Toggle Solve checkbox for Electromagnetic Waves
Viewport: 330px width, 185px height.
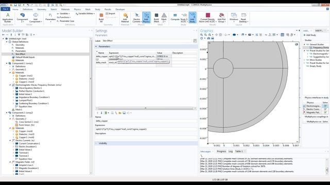(x=325, y=106)
